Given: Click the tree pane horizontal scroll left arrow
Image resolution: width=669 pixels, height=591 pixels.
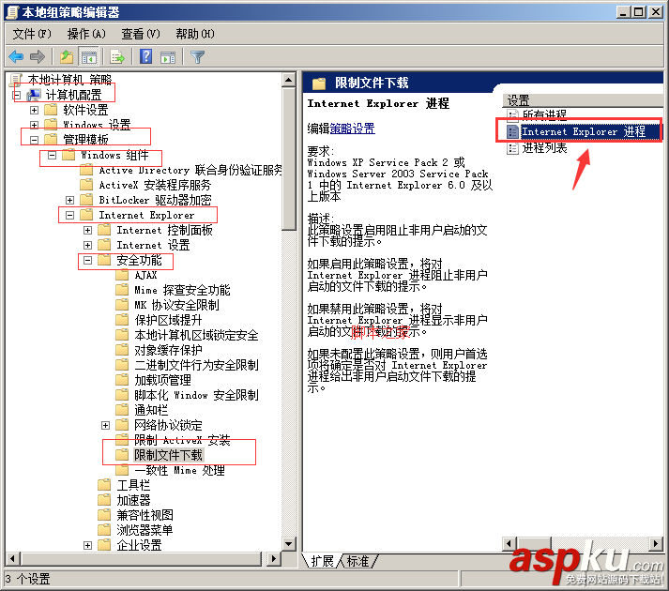Looking at the screenshot, I should coord(13,558).
